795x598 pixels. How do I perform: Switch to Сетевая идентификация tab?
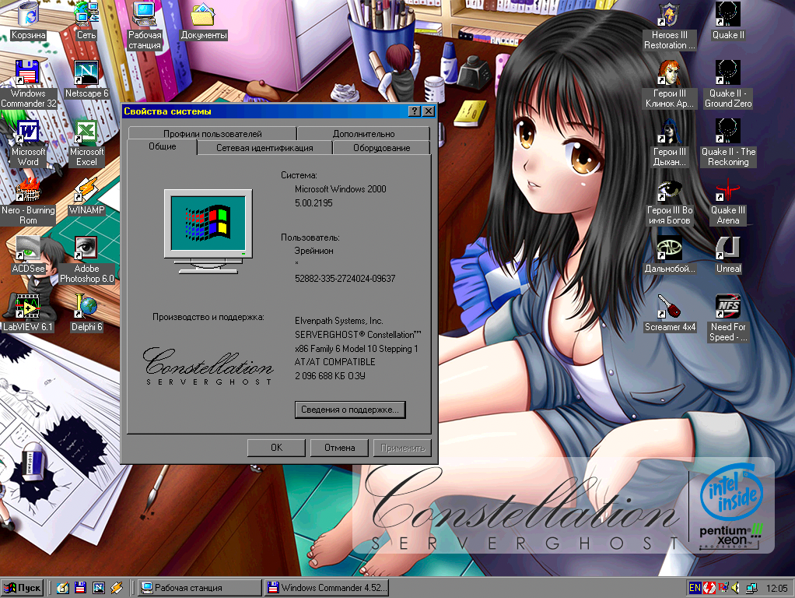(x=264, y=148)
